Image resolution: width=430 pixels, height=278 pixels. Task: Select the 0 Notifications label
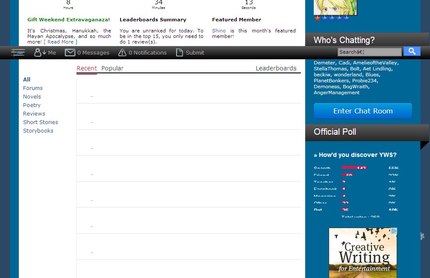(x=147, y=52)
